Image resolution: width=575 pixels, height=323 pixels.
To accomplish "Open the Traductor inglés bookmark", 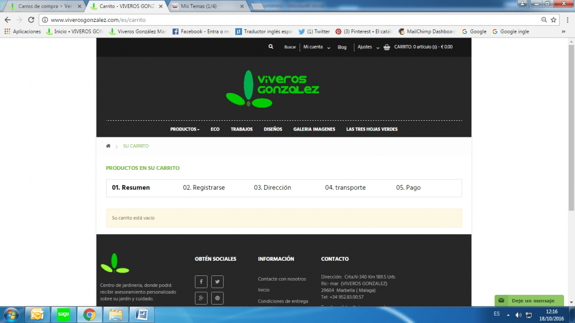I will 263,31.
